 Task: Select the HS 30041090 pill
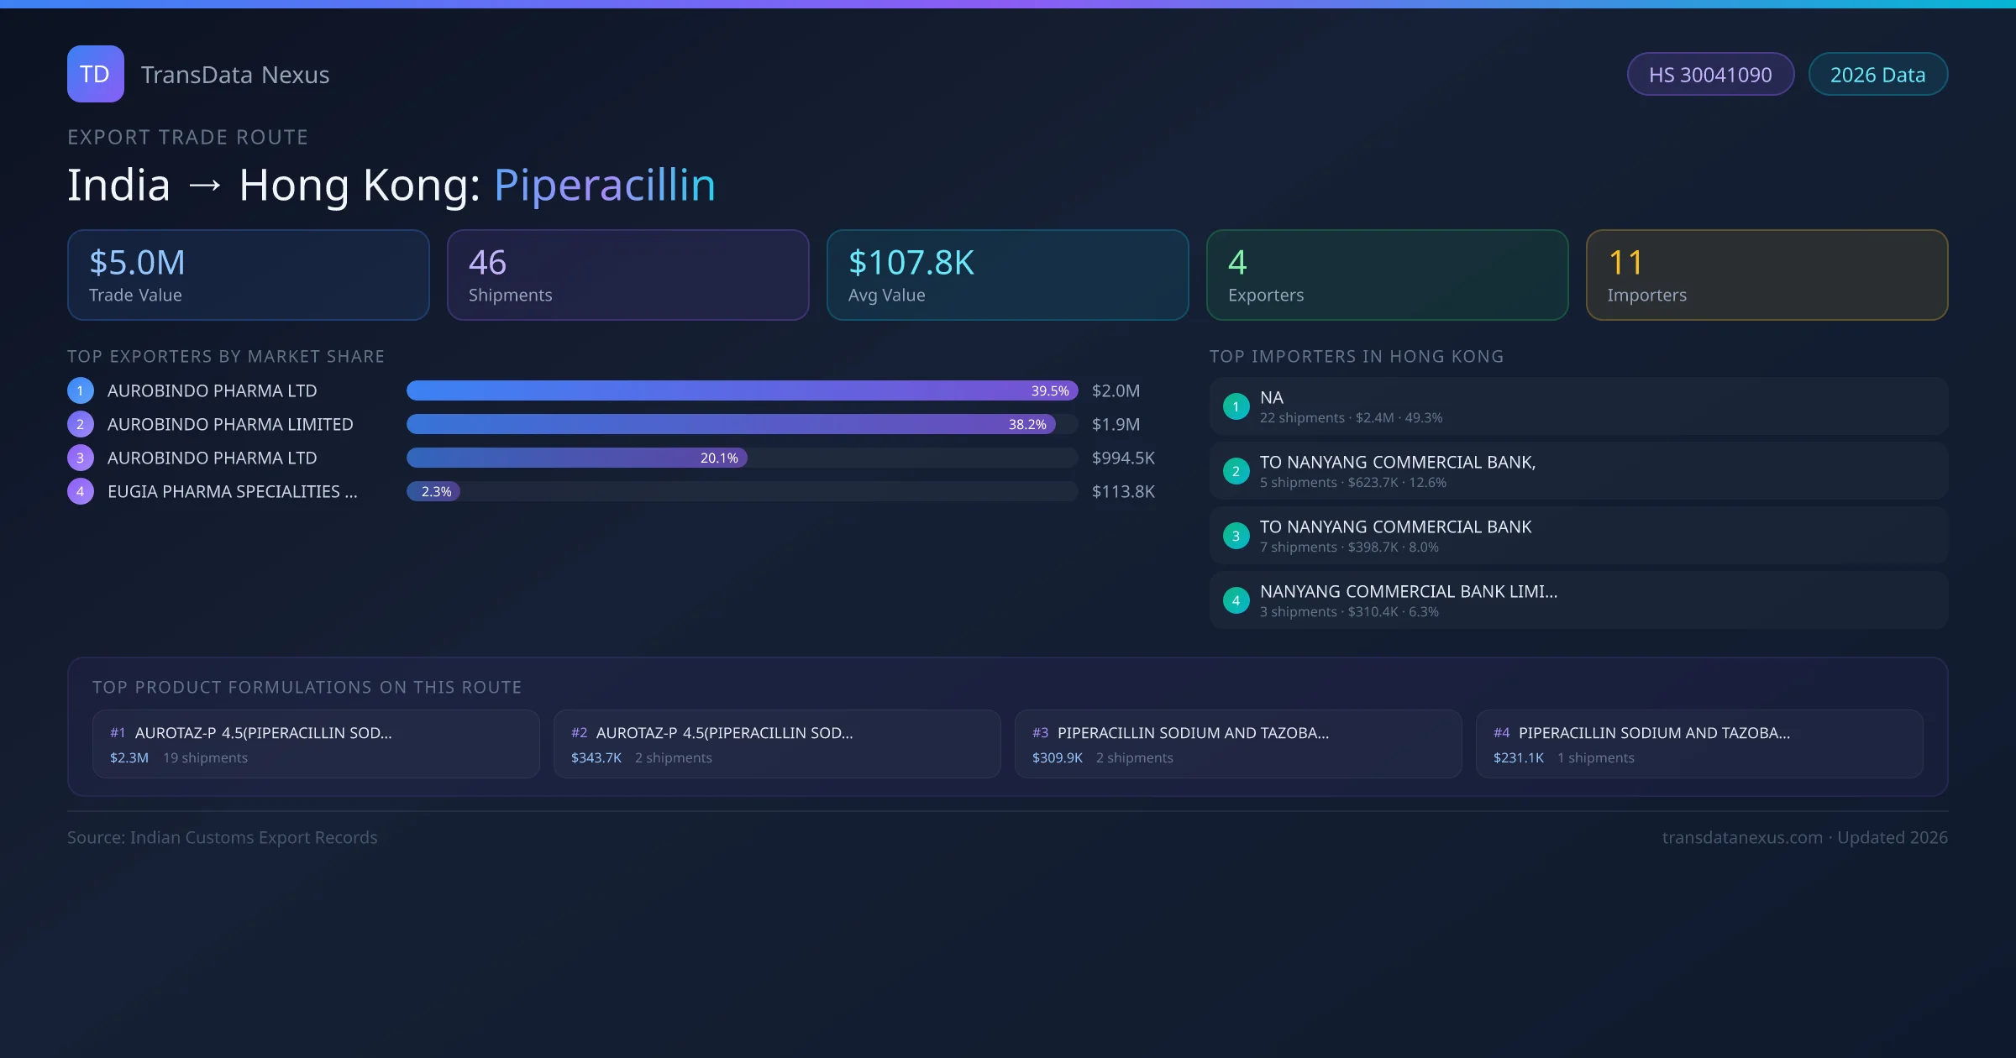1710,75
